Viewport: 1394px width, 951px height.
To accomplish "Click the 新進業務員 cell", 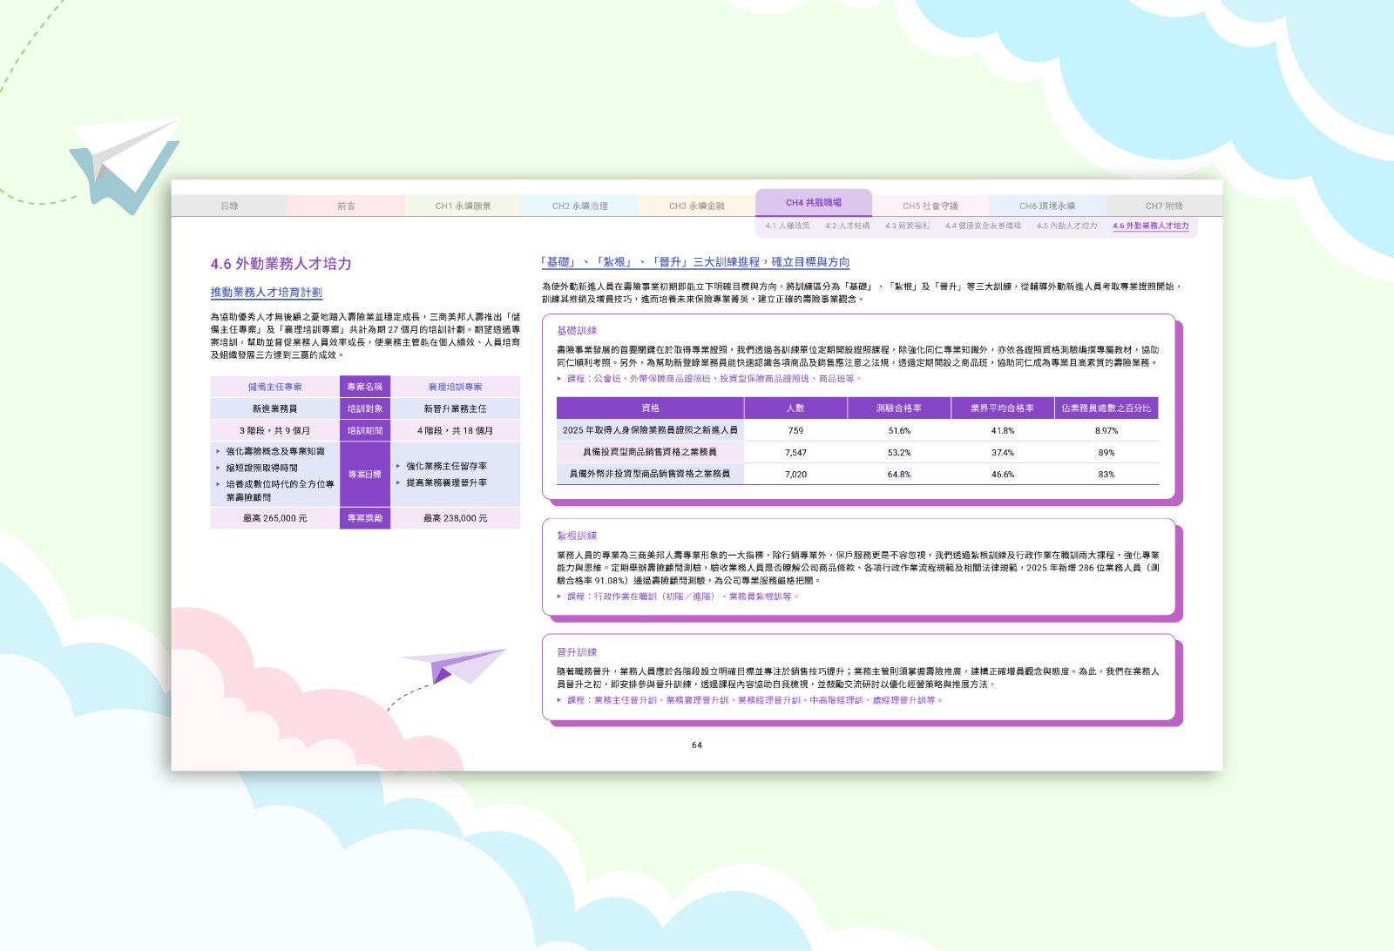I will pos(274,408).
